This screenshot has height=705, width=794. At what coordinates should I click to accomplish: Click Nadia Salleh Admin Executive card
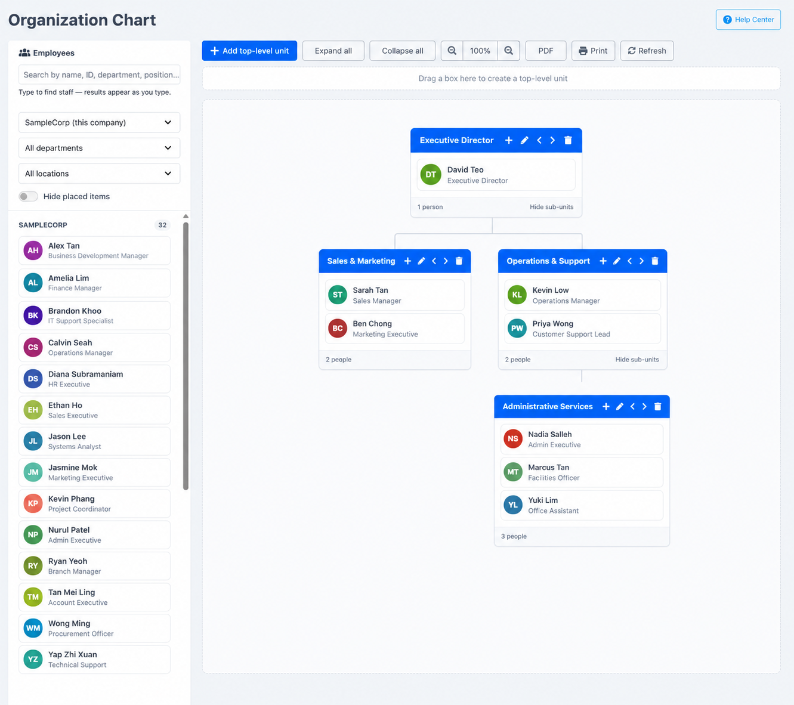click(582, 439)
